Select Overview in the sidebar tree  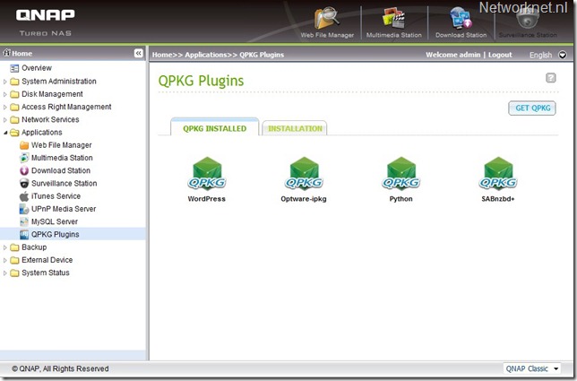[37, 68]
